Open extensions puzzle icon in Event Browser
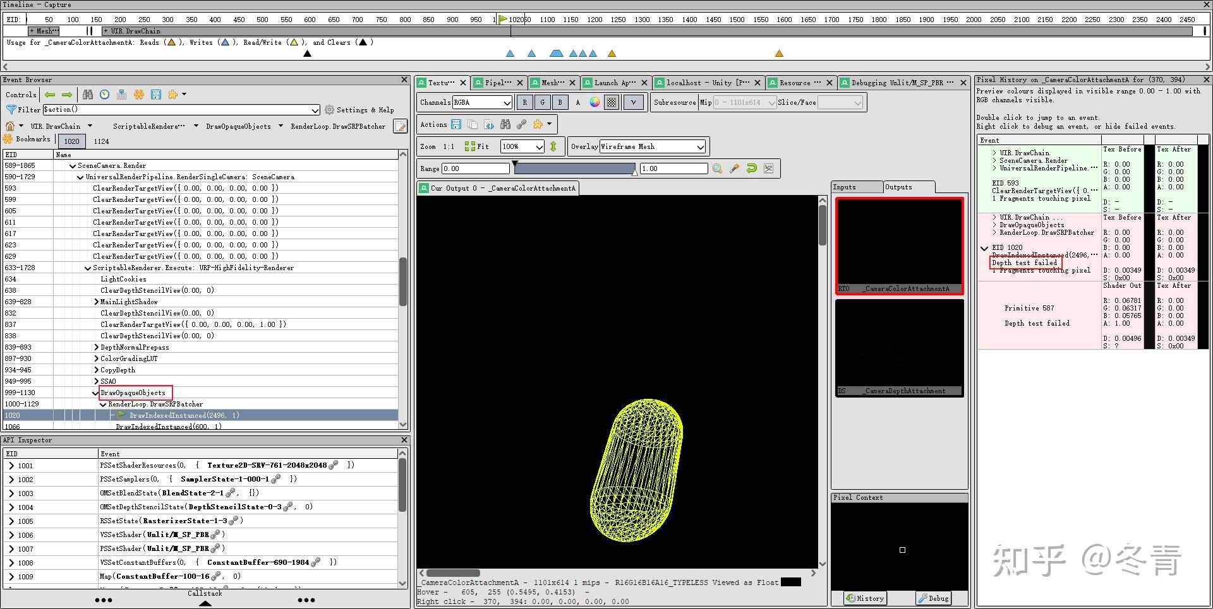Viewport: 1213px width, 609px height. click(x=173, y=95)
